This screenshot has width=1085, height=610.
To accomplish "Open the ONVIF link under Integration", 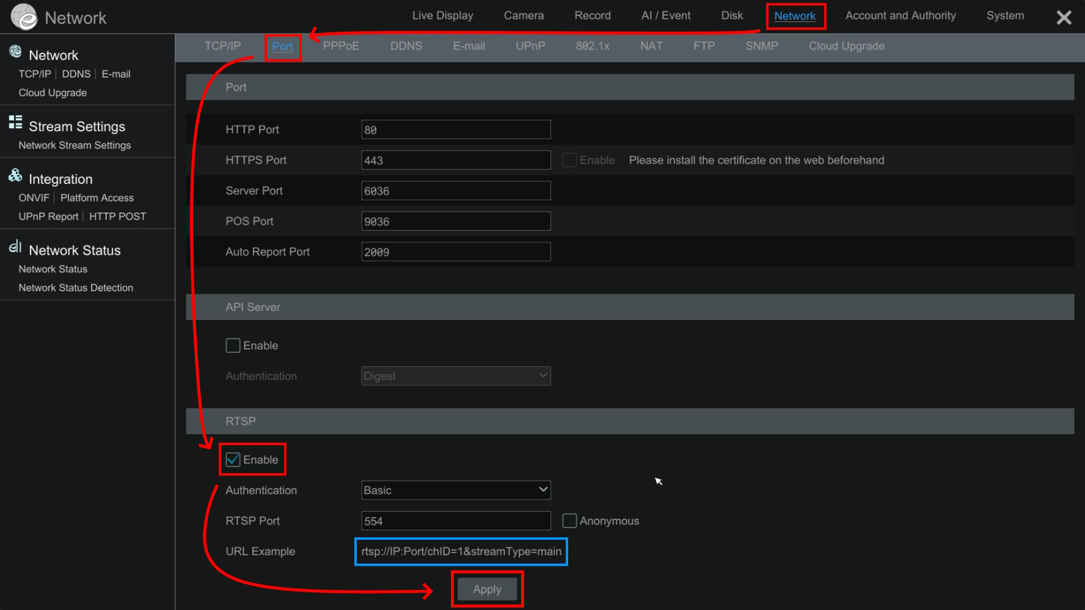I will 34,198.
